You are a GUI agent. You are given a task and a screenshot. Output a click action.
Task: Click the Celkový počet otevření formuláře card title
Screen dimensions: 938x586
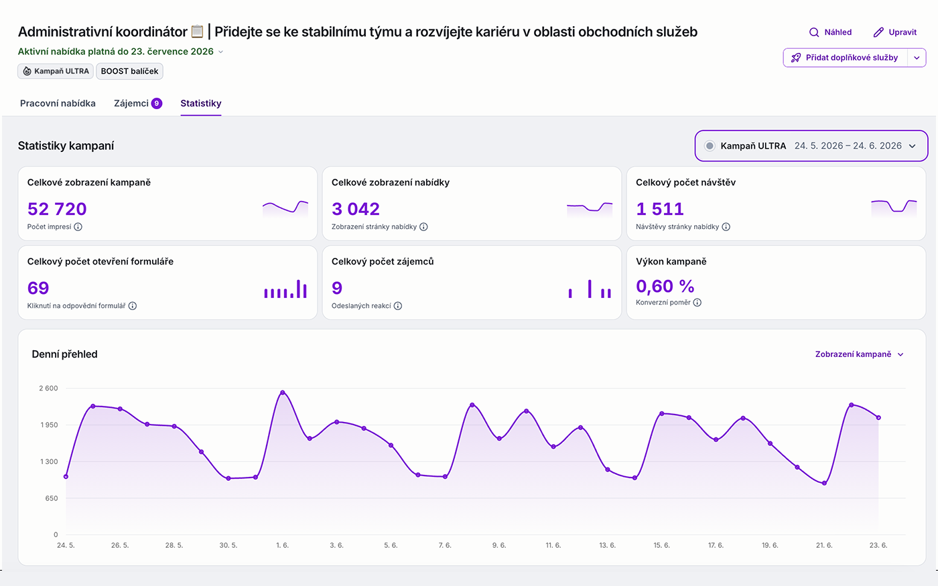click(x=100, y=262)
